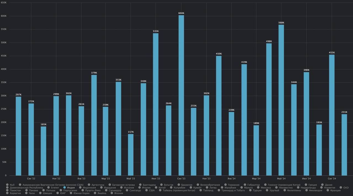Enable the Китай series in legend
This screenshot has height=196, width=353.
[162, 188]
